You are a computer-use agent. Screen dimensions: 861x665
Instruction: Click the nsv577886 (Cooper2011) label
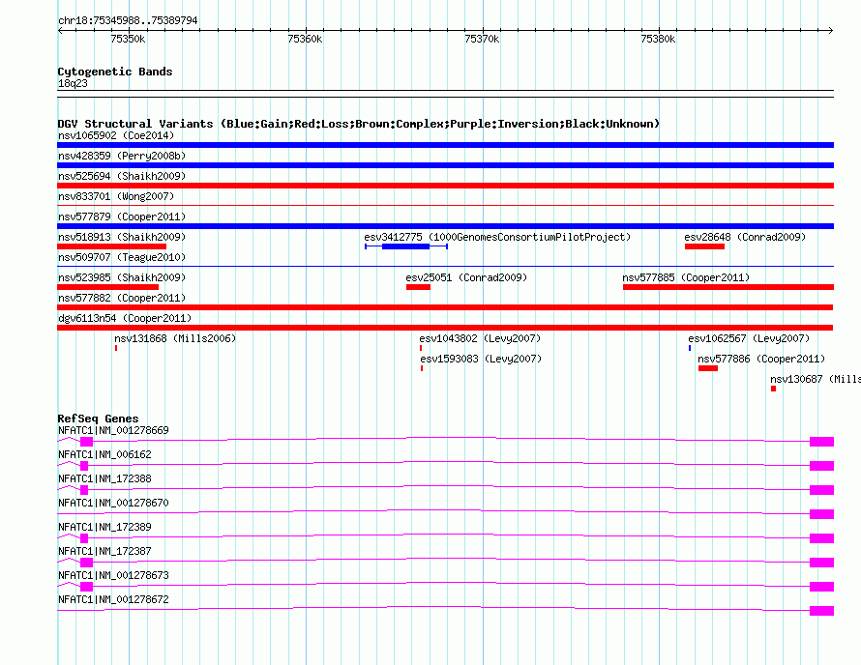pos(761,359)
